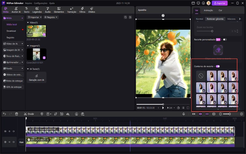Switch to the Animação tab

pyautogui.click(x=208, y=10)
